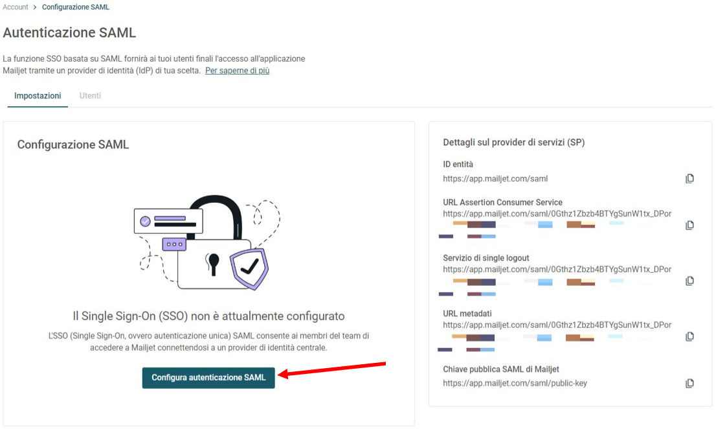Copy the Servizio di single logout URL
The width and height of the screenshot is (716, 429).
pos(689,281)
